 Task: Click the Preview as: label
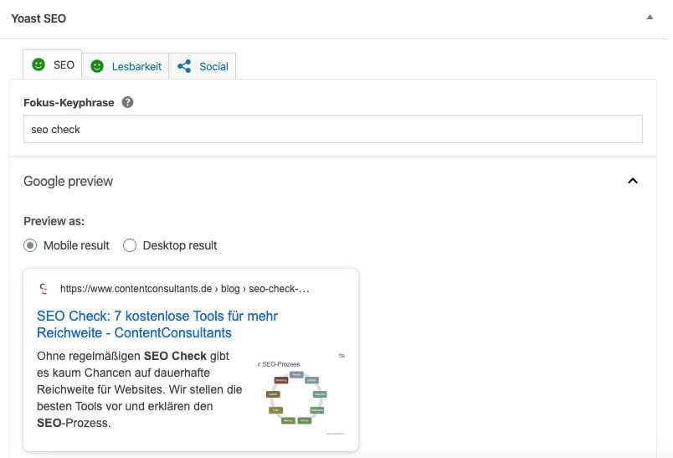click(54, 221)
